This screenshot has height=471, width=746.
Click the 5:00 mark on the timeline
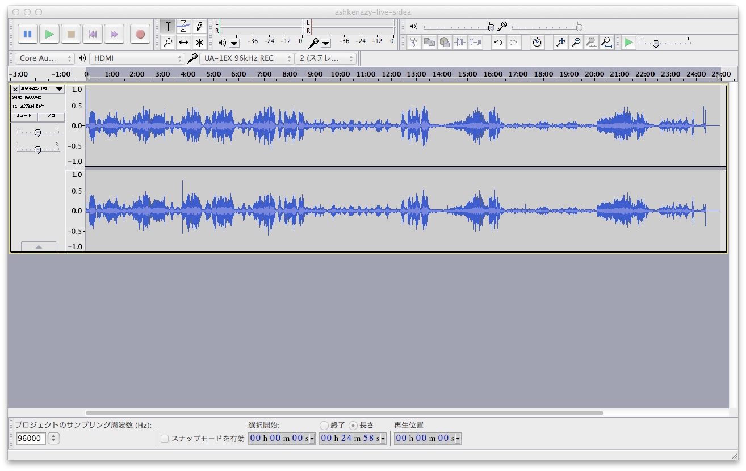[213, 74]
